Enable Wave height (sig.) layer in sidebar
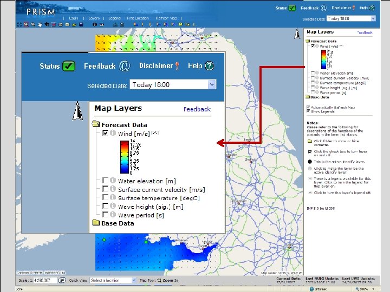Image resolution: width=390 pixels, height=292 pixels. [x=313, y=88]
